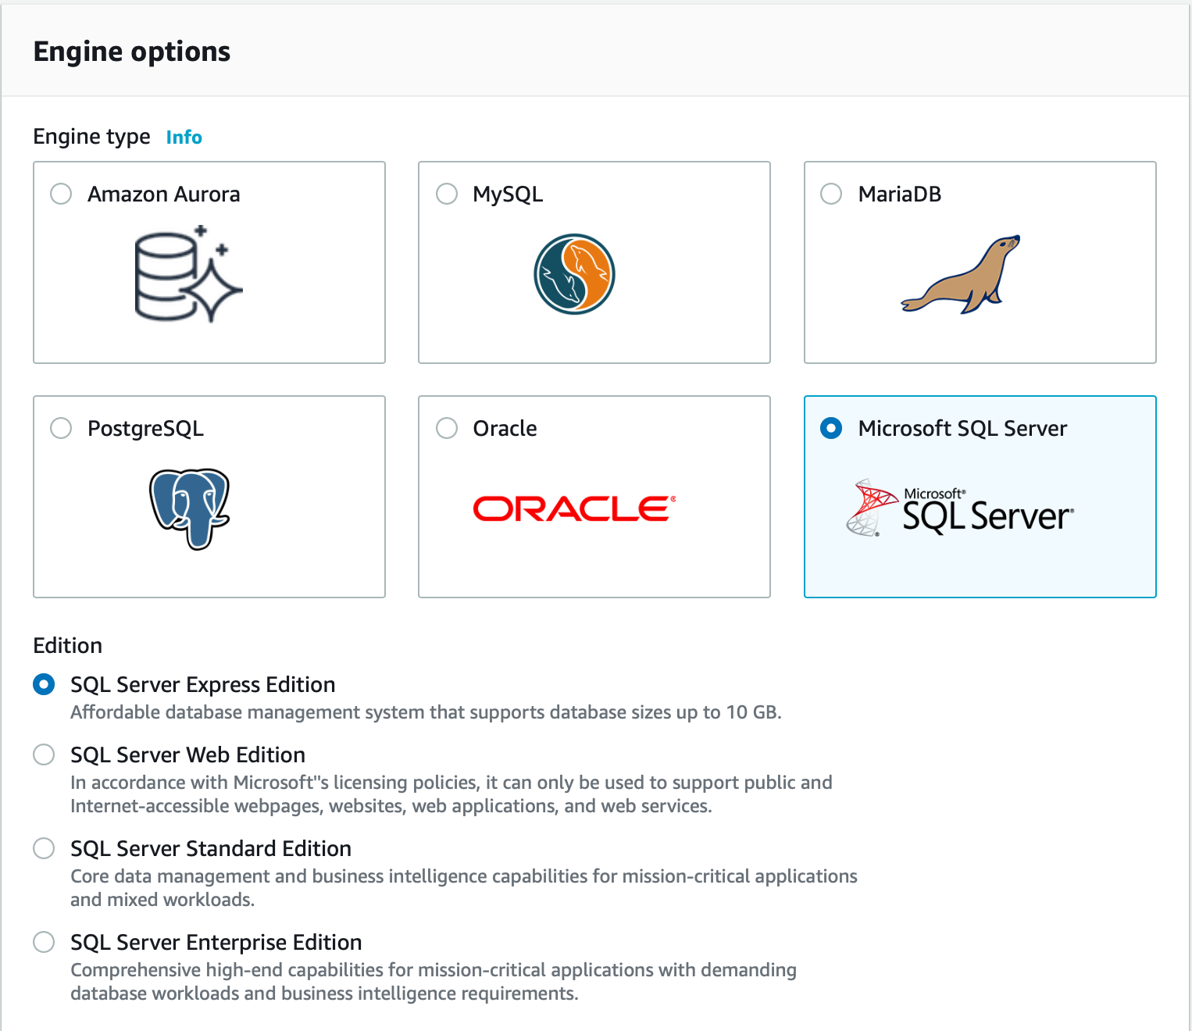Choose SQL Server Express Edition radio button
The image size is (1192, 1031).
point(44,684)
